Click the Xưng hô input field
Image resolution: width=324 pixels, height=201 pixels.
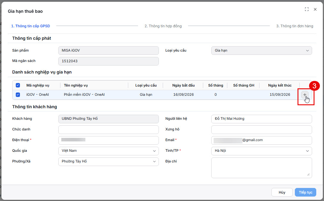262,130
